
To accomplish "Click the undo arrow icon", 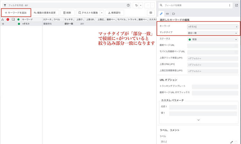I will pyautogui.click(x=137, y=5).
